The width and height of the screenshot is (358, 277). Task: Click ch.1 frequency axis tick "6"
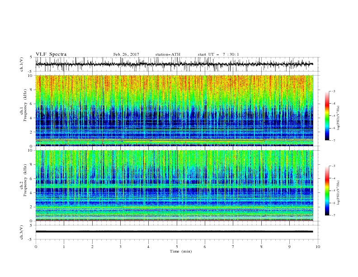tap(32, 104)
